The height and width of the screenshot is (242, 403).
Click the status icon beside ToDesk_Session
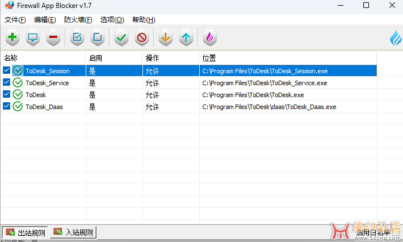(x=18, y=70)
